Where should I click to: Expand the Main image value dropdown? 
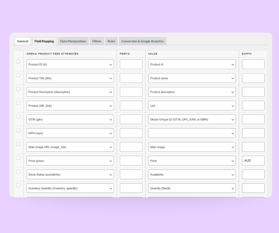coord(192,147)
